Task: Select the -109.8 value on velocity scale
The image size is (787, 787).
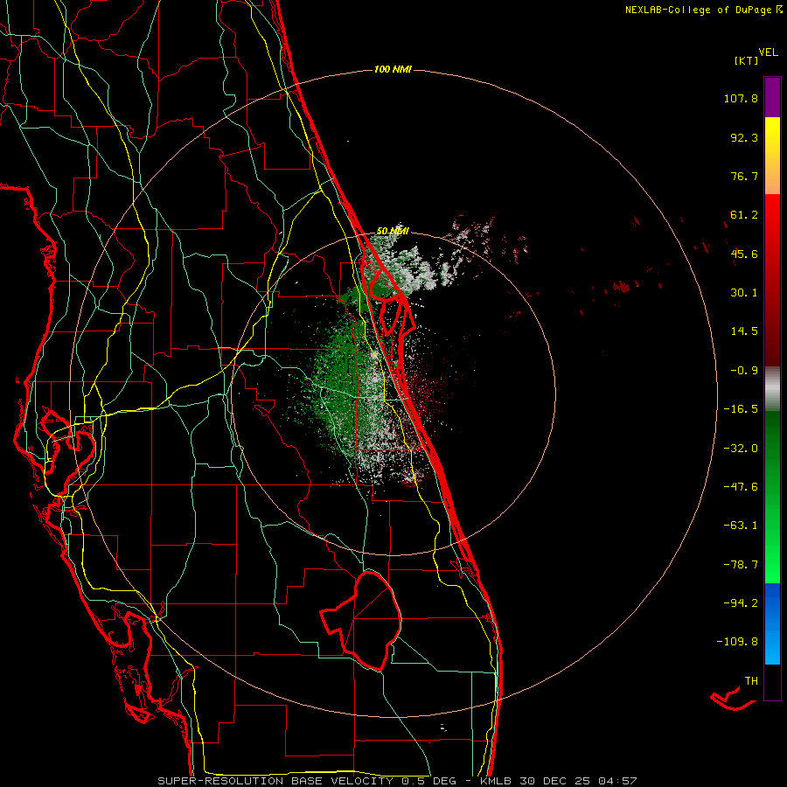Action: click(x=737, y=642)
